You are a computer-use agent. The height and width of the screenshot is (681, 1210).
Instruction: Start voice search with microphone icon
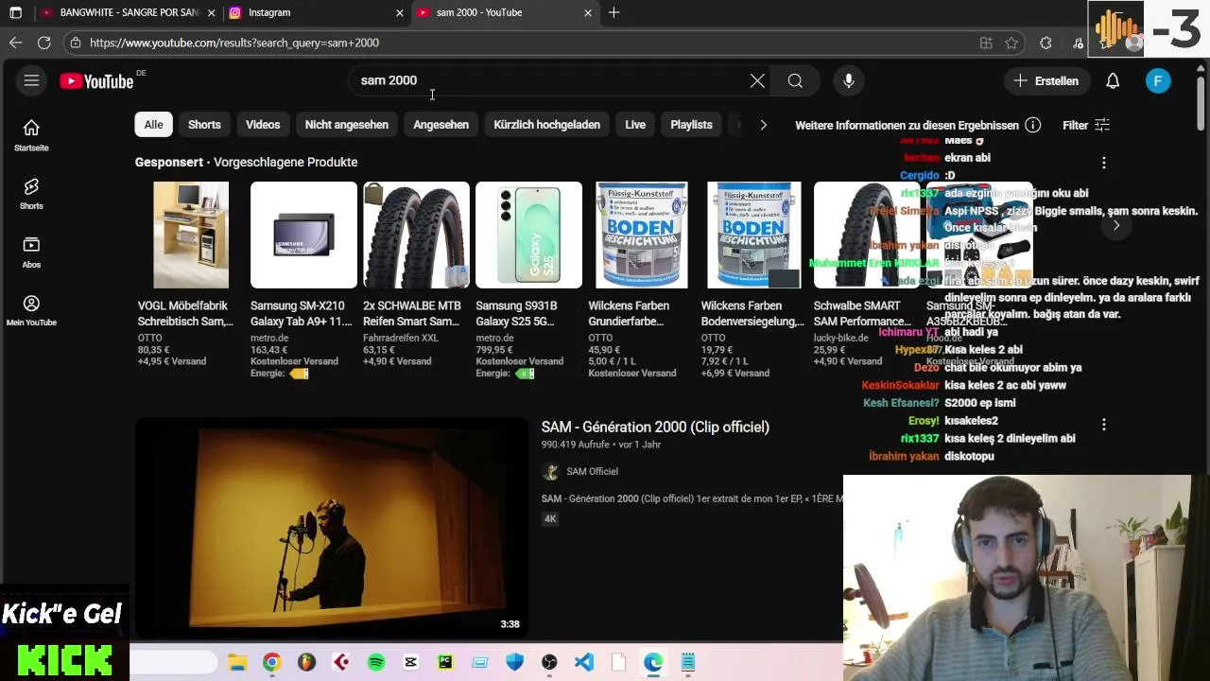click(x=849, y=81)
